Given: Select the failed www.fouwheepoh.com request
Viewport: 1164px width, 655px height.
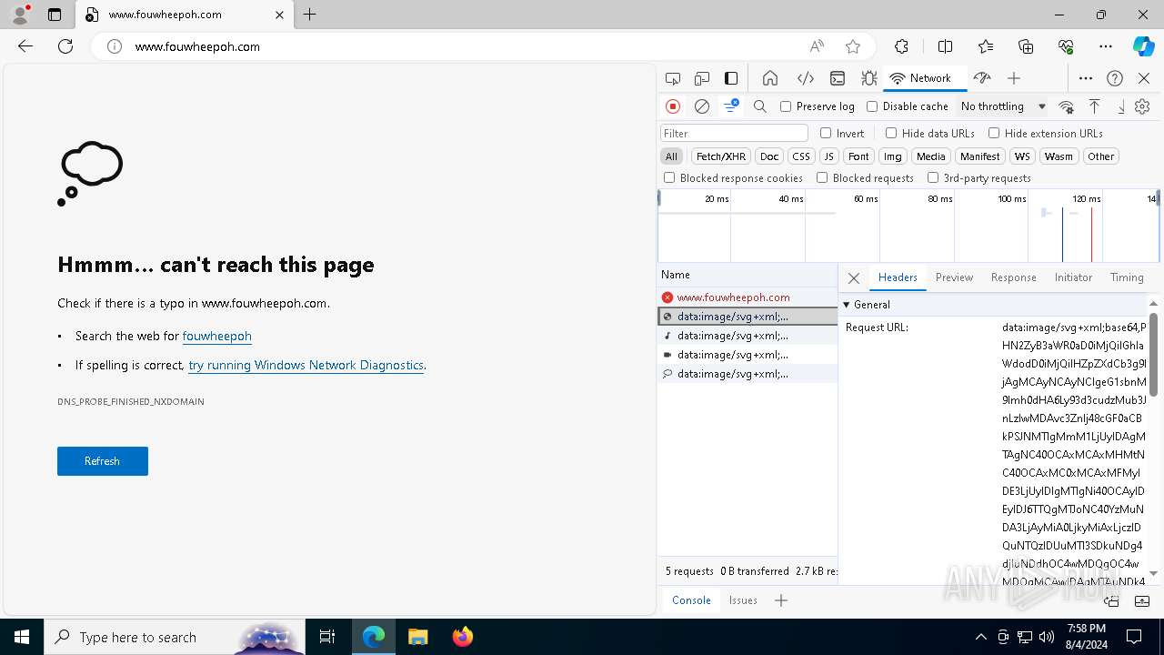Looking at the screenshot, I should pyautogui.click(x=747, y=297).
